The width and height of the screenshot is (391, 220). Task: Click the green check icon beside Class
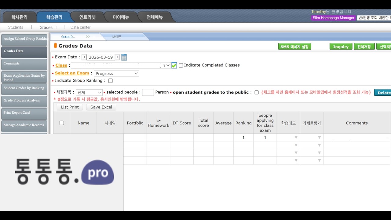point(174,65)
